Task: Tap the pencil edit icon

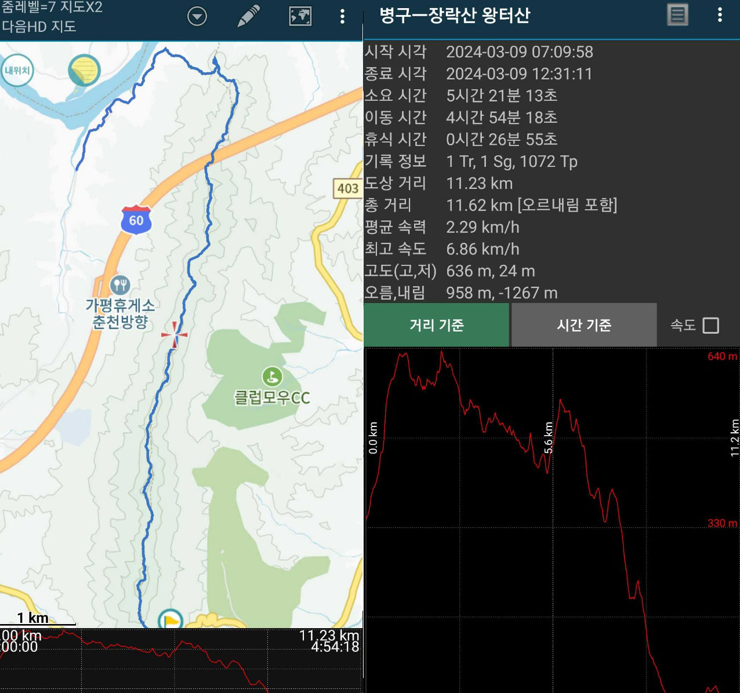Action: [x=248, y=16]
